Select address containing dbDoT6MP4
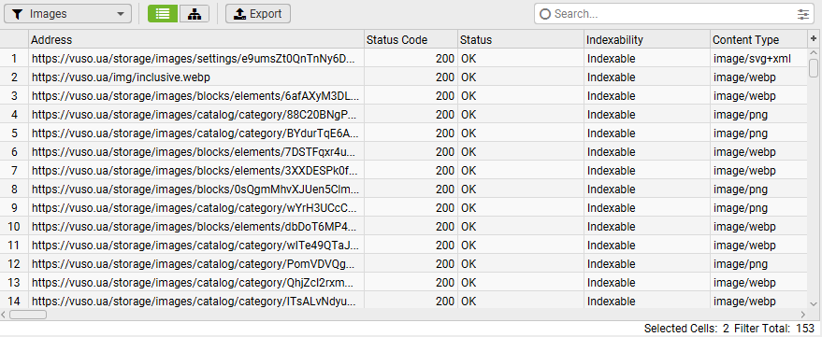822x337 pixels. (196, 227)
